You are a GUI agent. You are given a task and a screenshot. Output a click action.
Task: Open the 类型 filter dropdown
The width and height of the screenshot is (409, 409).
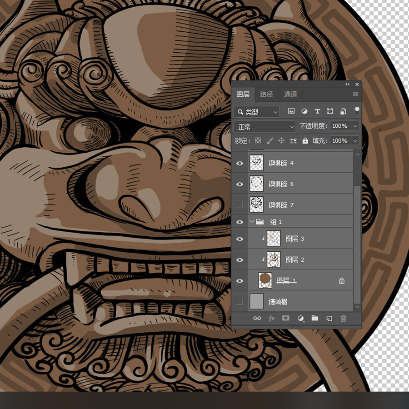tap(256, 112)
